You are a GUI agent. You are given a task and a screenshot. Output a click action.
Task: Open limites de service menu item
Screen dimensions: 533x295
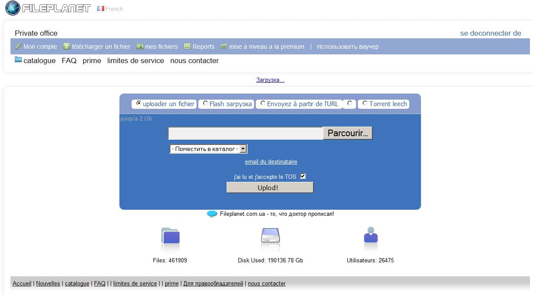click(x=136, y=61)
